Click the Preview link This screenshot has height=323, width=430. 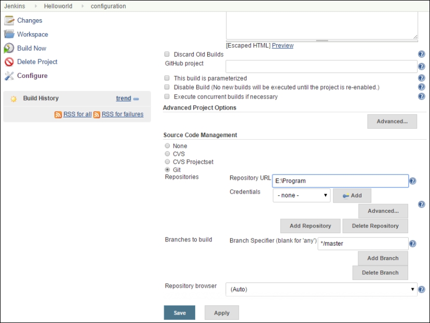coord(283,46)
